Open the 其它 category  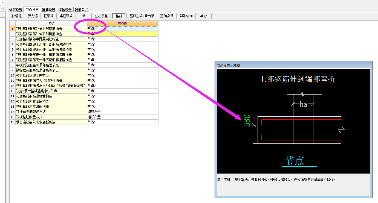pyautogui.click(x=203, y=16)
